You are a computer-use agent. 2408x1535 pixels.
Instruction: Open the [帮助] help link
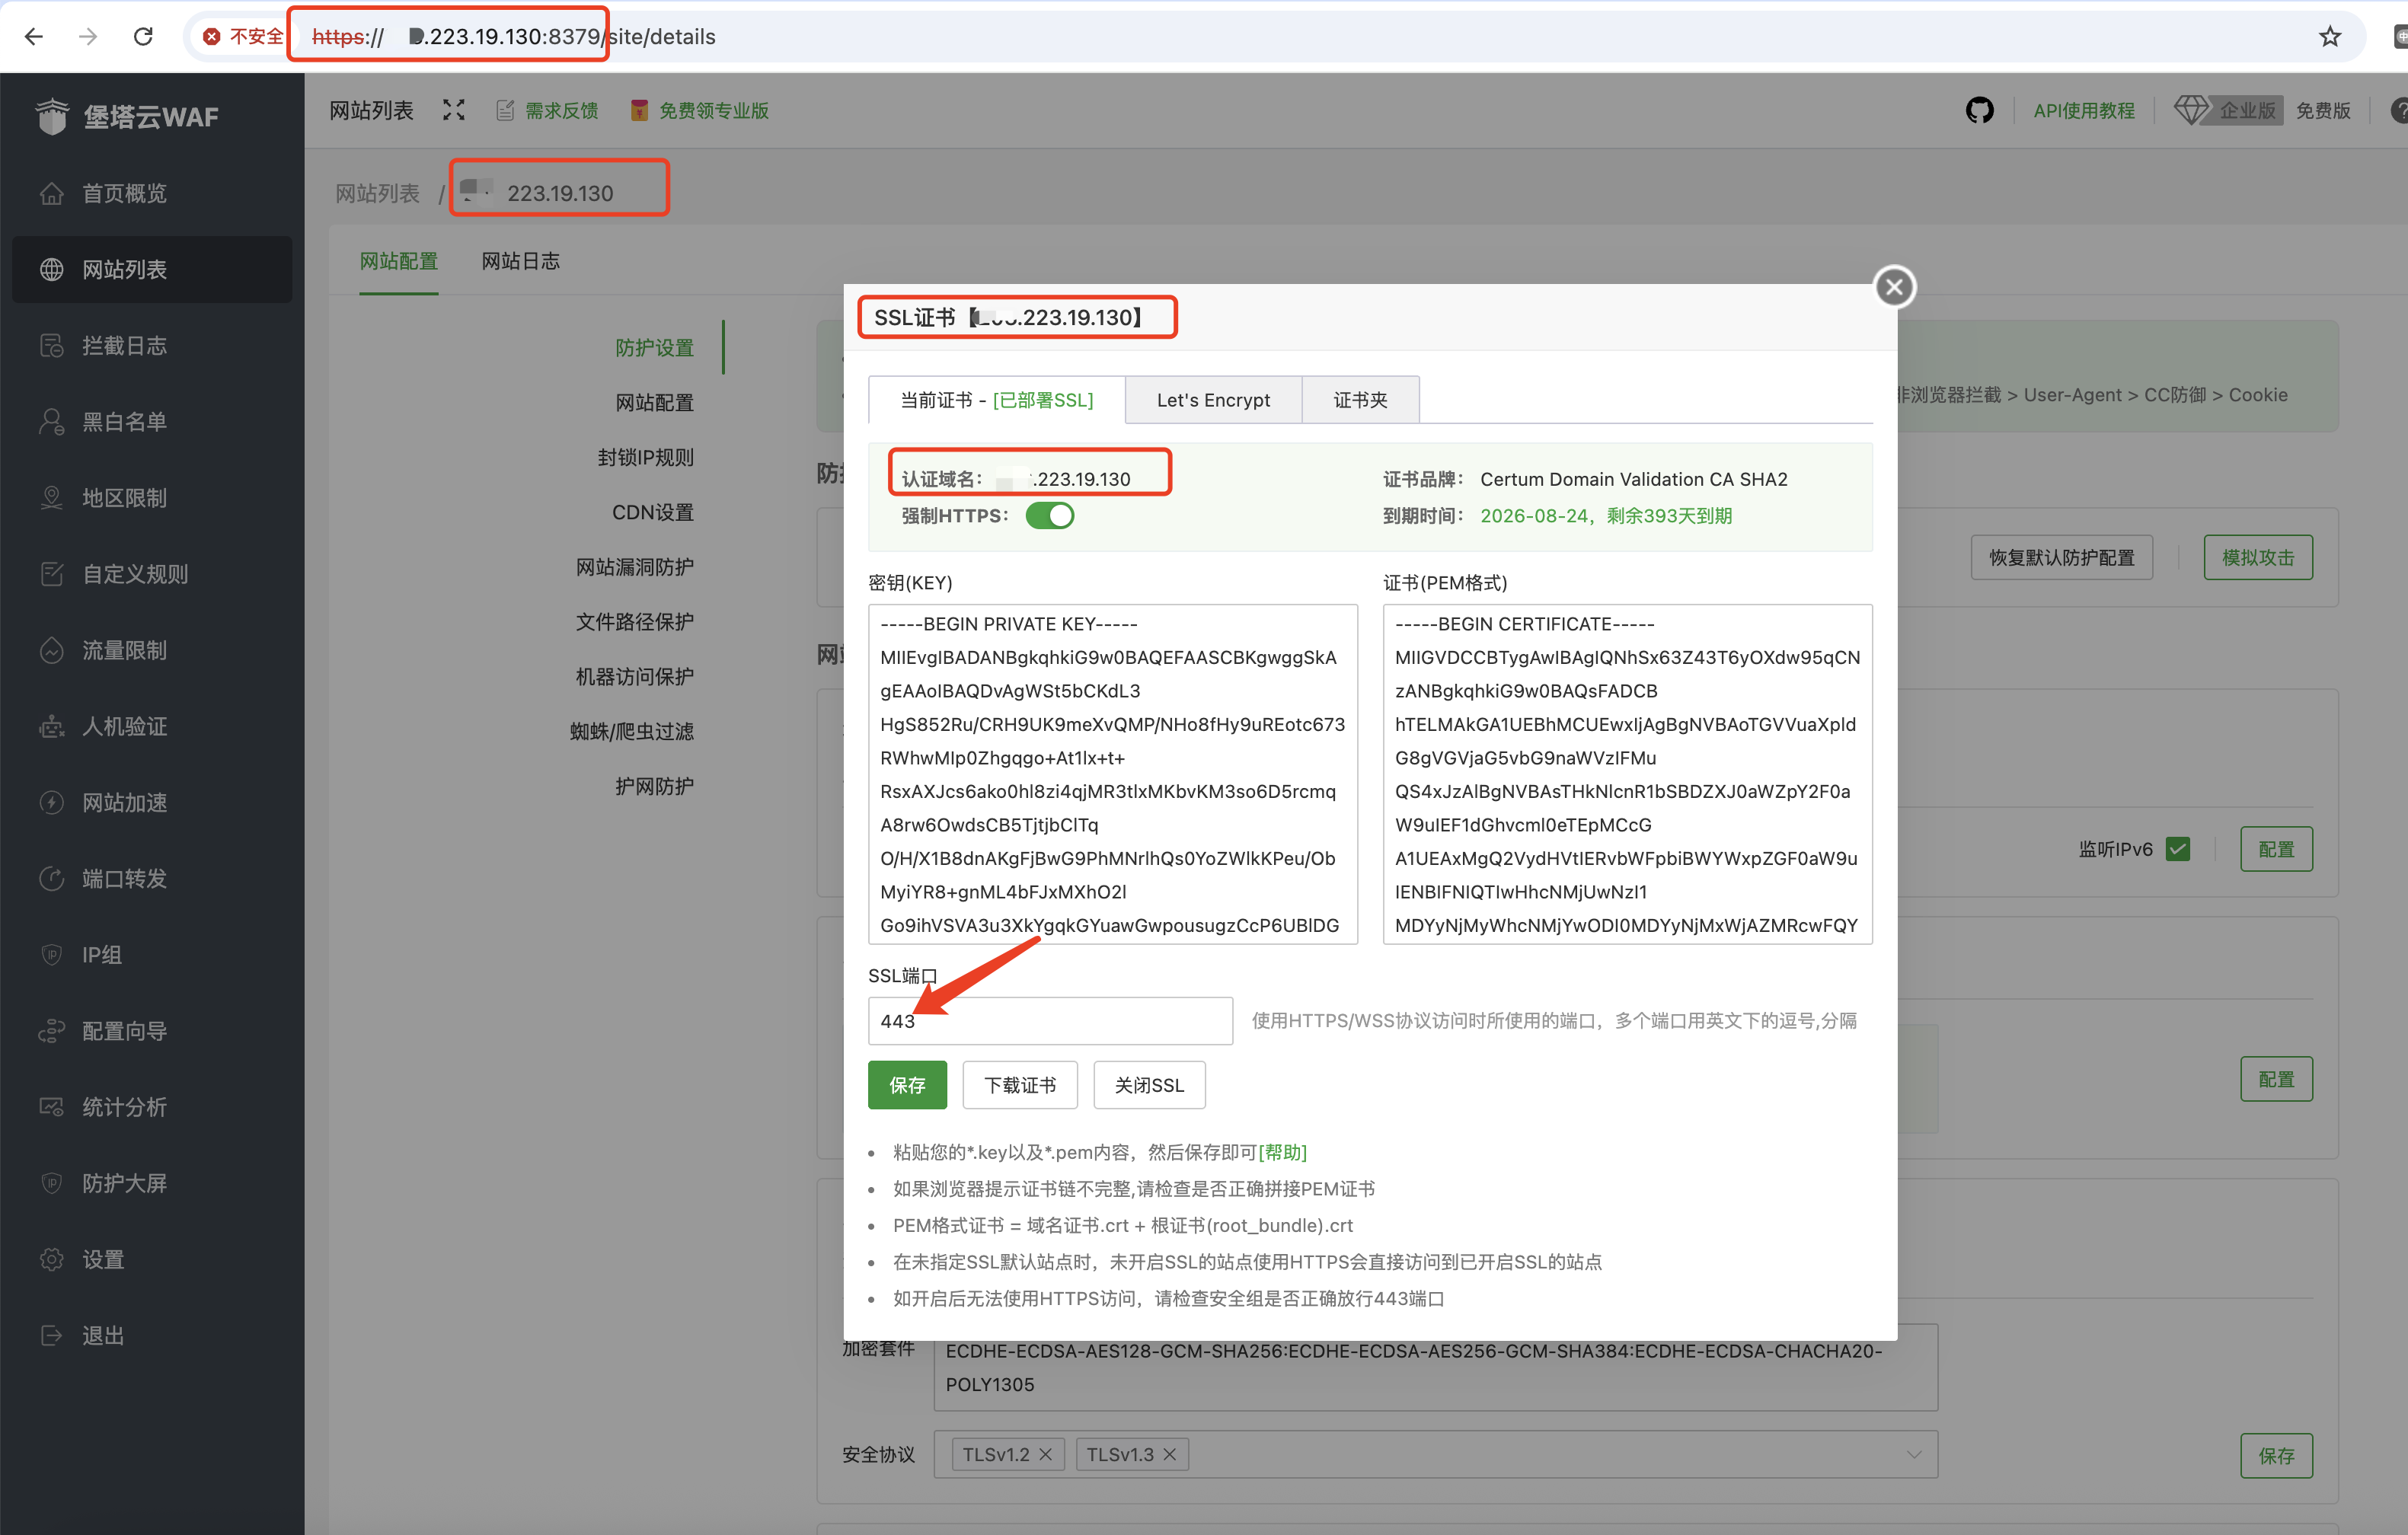pyautogui.click(x=1282, y=1152)
